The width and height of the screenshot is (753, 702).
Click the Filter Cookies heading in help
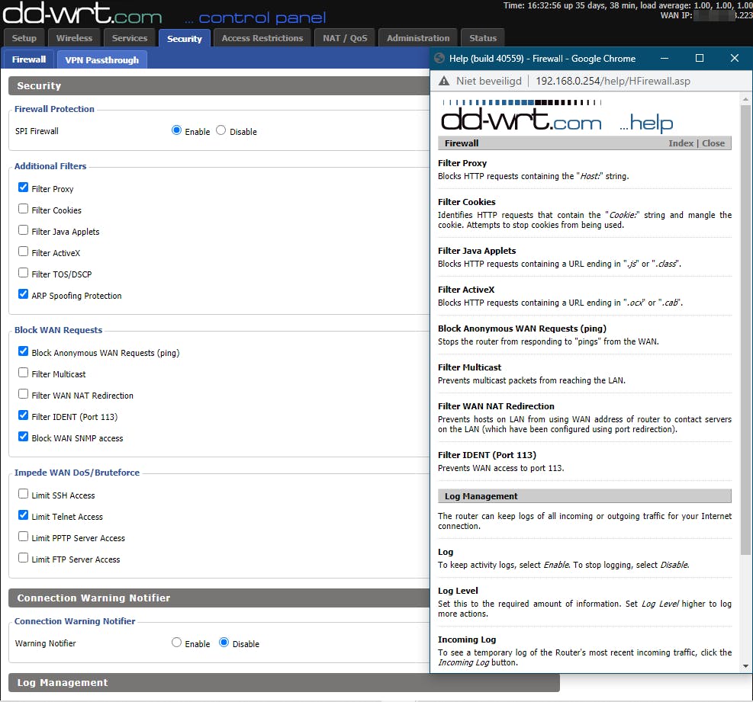466,202
